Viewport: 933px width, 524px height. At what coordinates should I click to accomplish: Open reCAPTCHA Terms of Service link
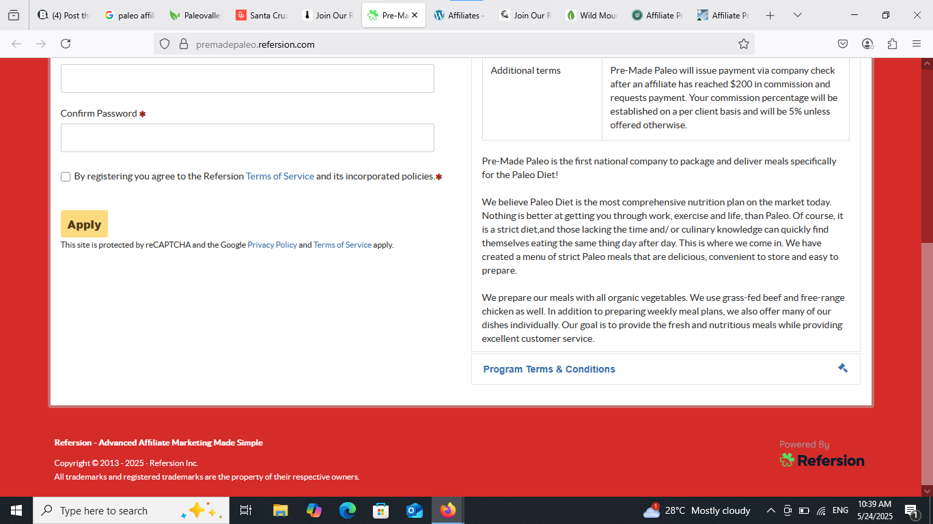tap(342, 245)
